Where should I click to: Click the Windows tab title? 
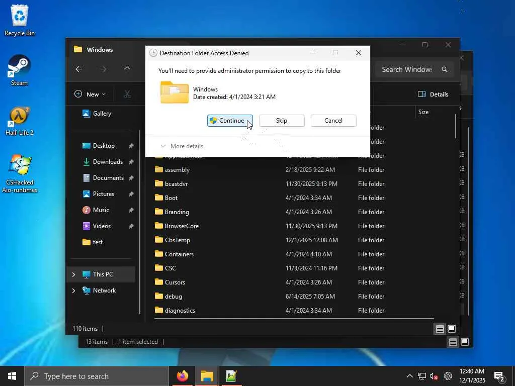[x=100, y=50]
